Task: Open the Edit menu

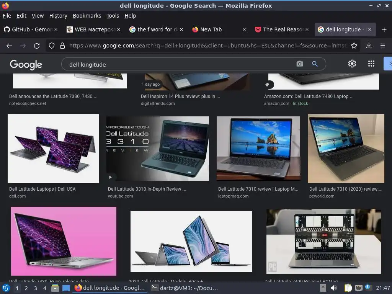Action: pos(21,16)
